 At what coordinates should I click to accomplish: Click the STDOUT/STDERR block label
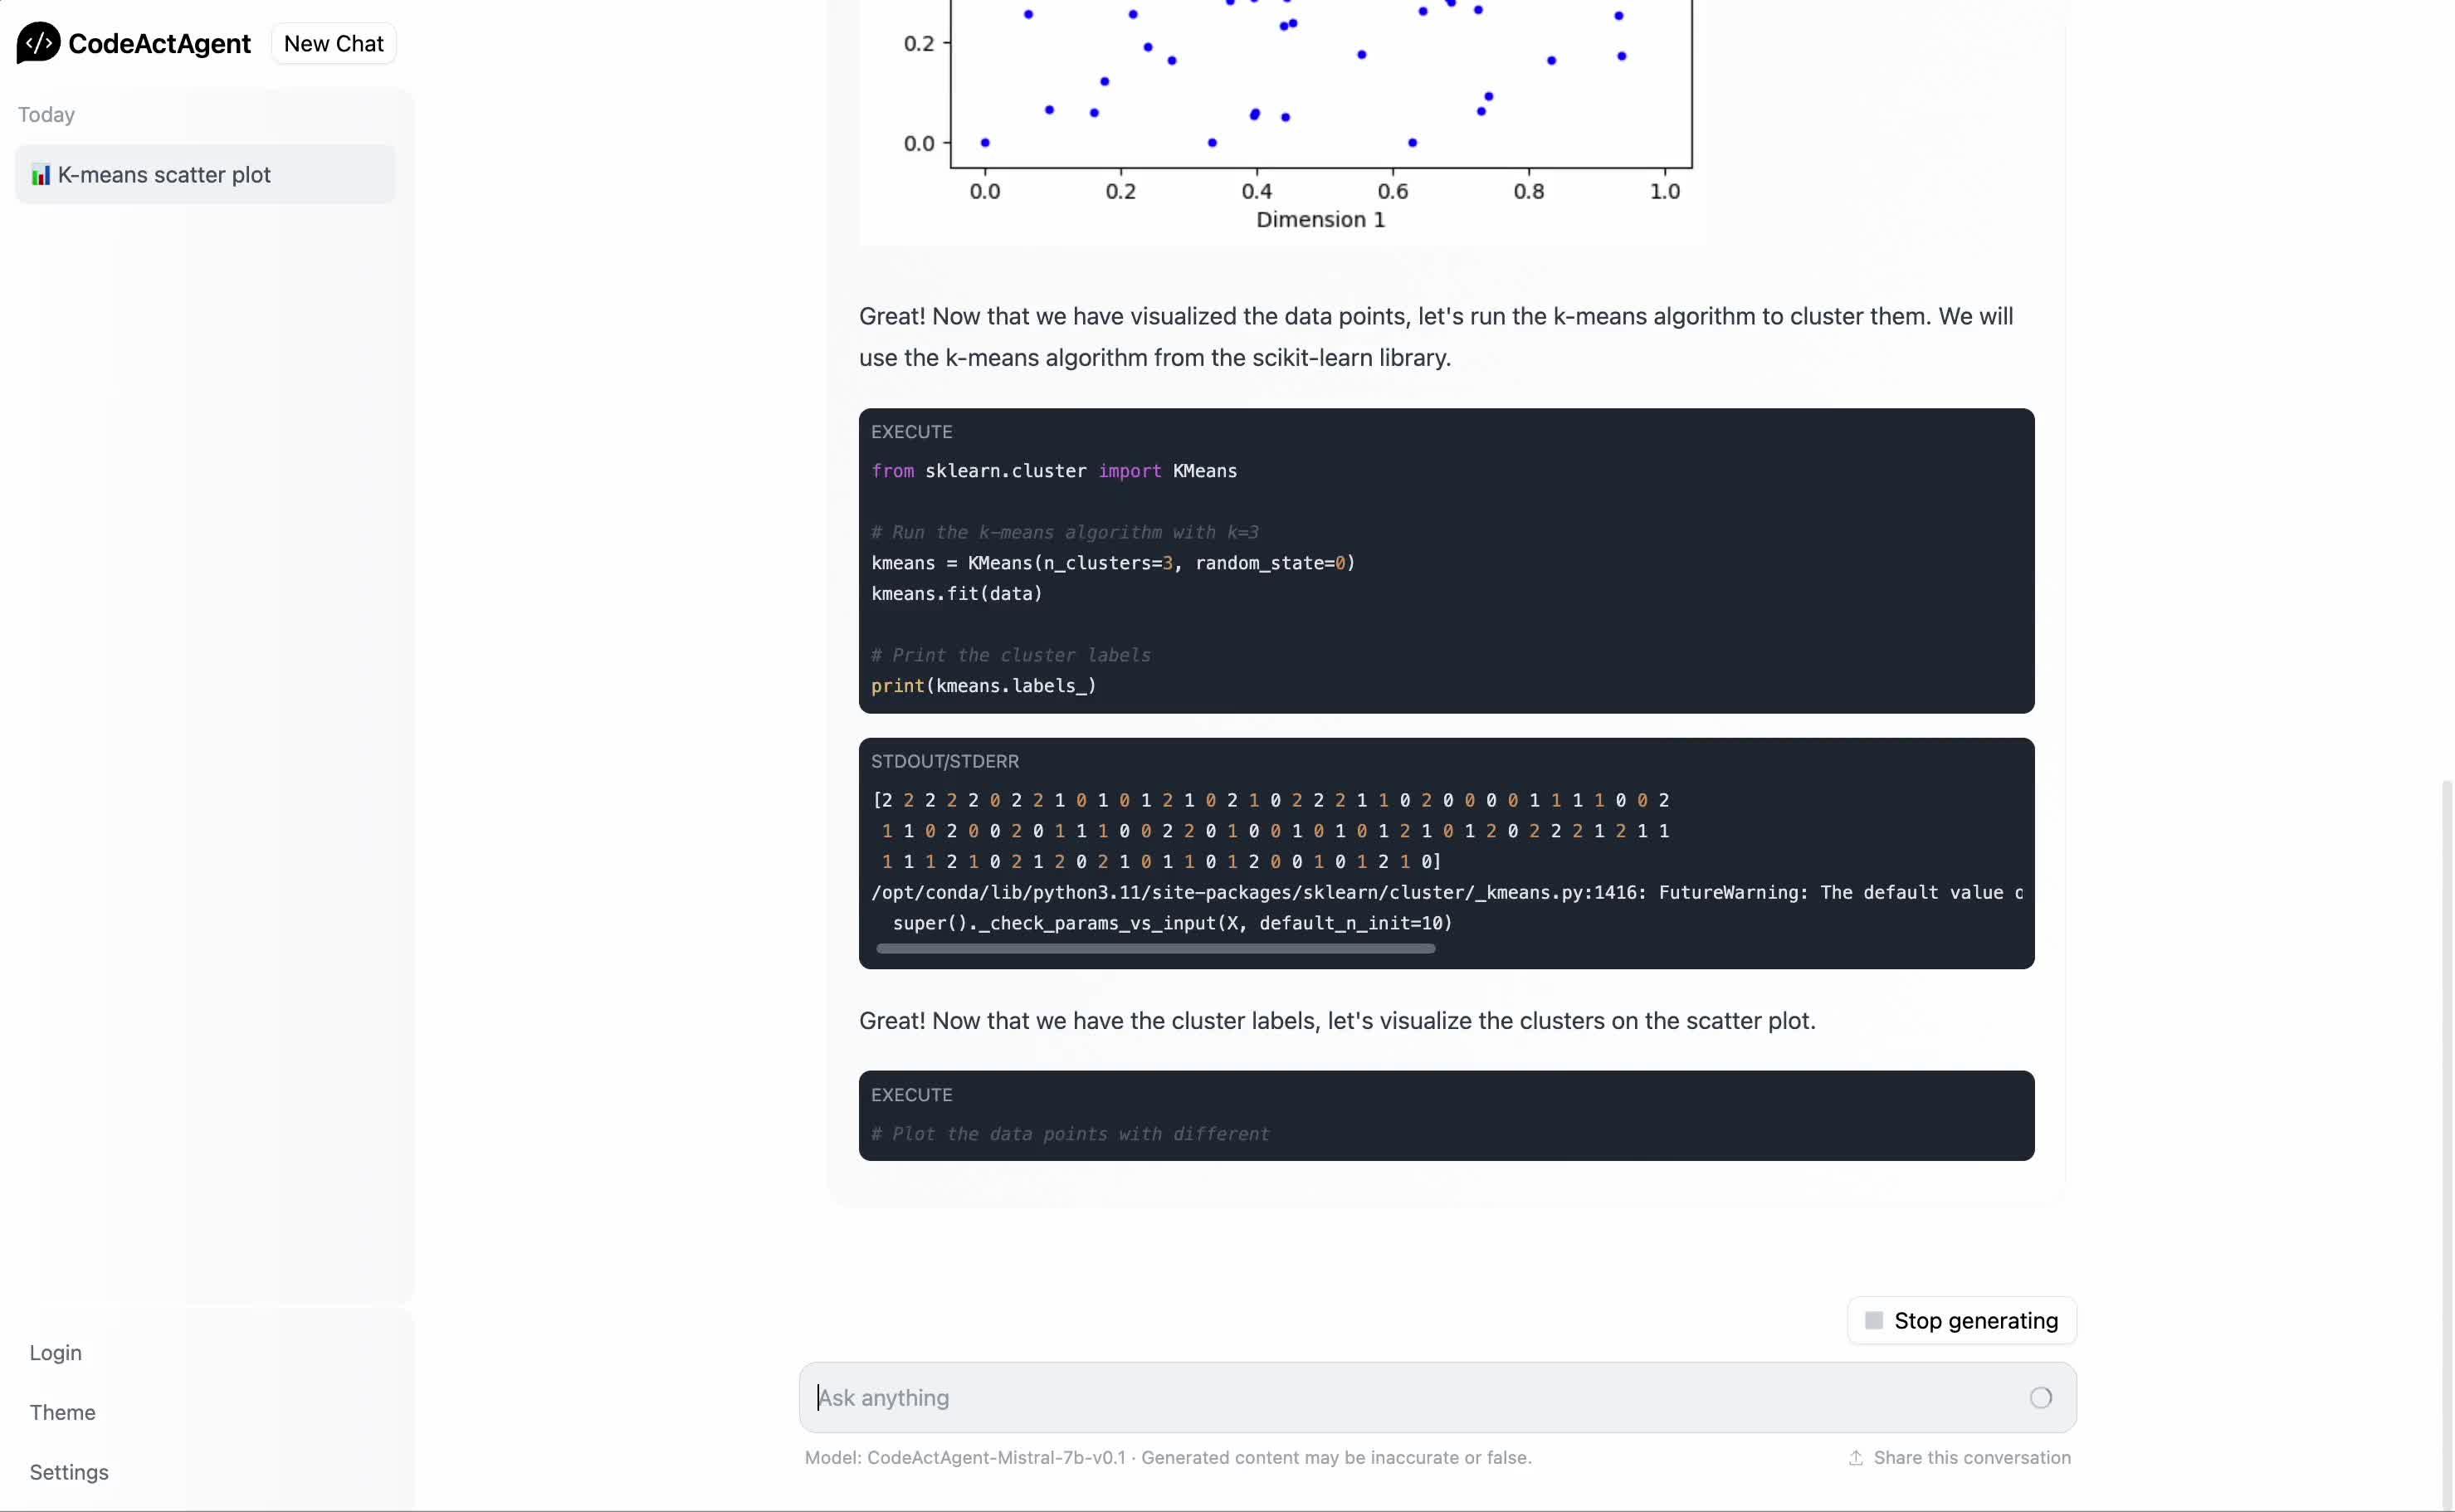click(x=944, y=761)
